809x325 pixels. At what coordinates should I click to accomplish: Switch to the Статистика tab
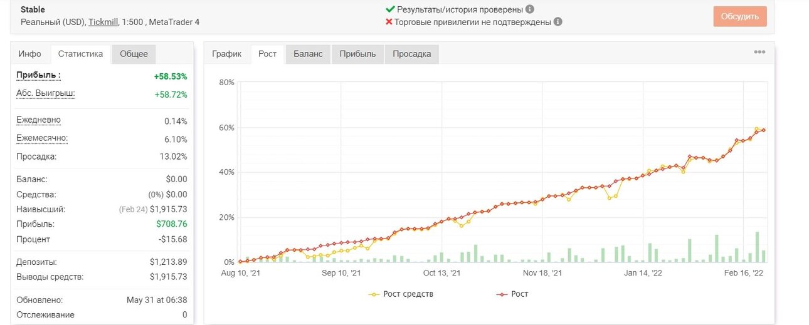(80, 54)
